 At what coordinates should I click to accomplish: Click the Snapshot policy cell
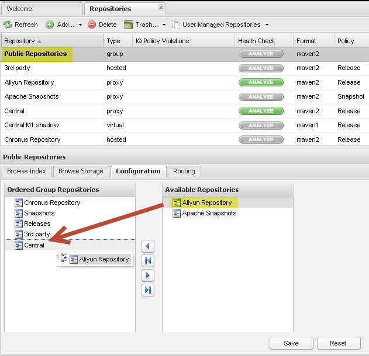[x=351, y=97]
